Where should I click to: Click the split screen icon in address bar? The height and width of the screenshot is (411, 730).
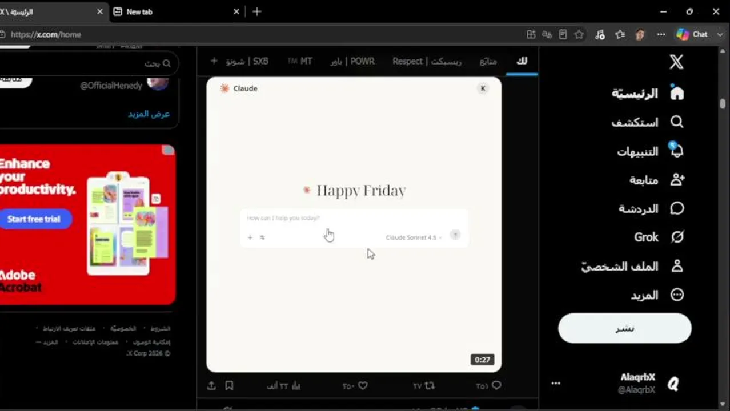(x=531, y=34)
